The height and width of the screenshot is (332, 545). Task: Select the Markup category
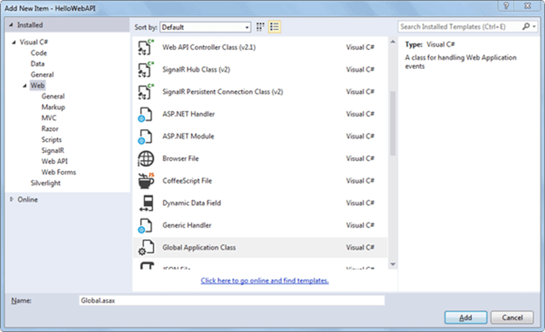(x=53, y=107)
